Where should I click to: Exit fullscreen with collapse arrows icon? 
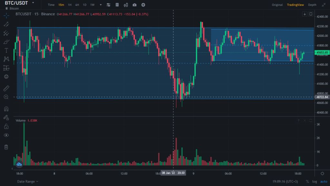click(323, 5)
